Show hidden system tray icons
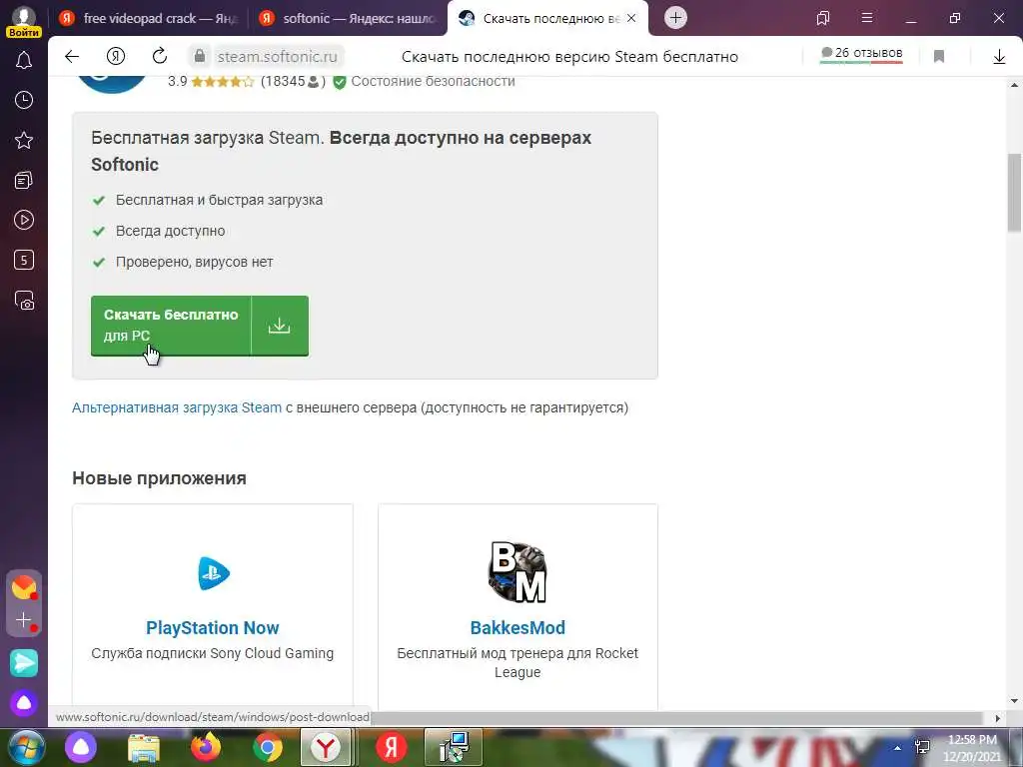The width and height of the screenshot is (1023, 767). click(897, 747)
